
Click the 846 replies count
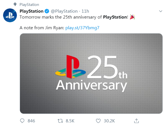point(31,121)
